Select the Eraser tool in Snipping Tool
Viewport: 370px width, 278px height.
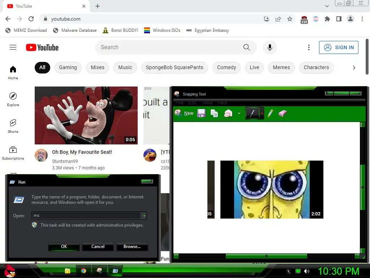point(283,113)
